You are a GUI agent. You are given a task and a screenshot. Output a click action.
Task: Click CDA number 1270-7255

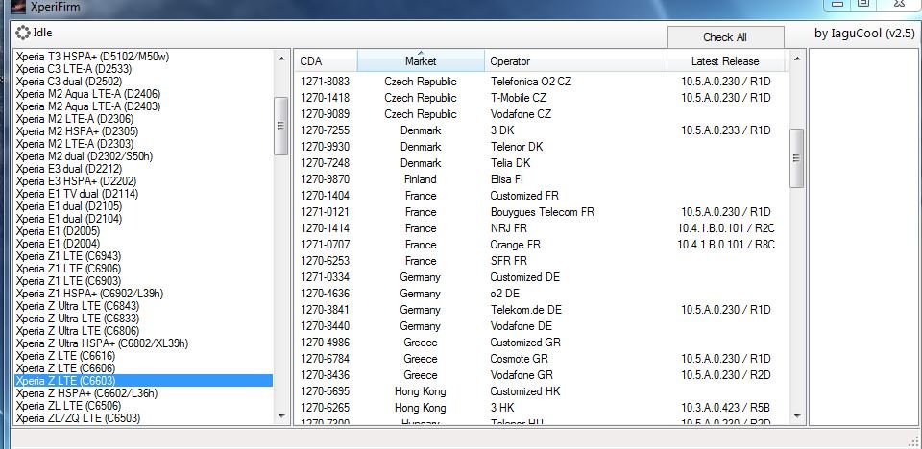[x=326, y=130]
